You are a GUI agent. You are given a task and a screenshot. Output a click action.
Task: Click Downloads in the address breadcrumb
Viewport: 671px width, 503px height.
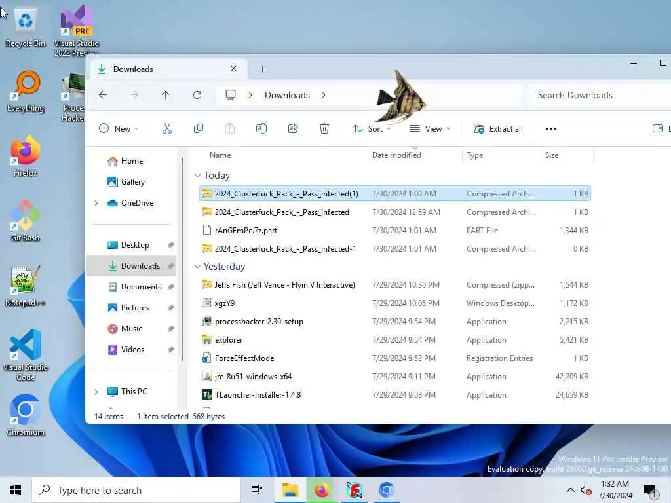287,95
